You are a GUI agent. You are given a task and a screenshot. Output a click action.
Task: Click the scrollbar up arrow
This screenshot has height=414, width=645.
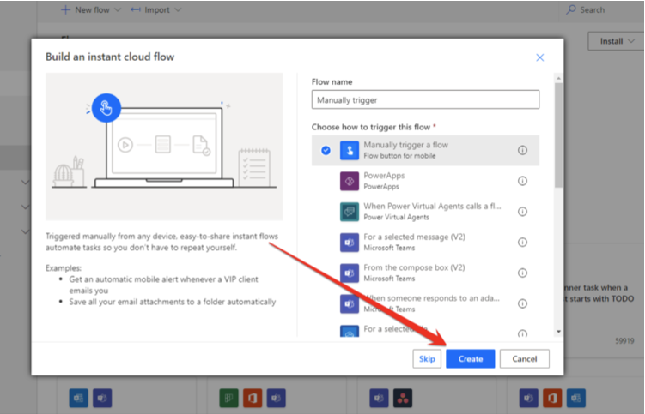[558, 78]
